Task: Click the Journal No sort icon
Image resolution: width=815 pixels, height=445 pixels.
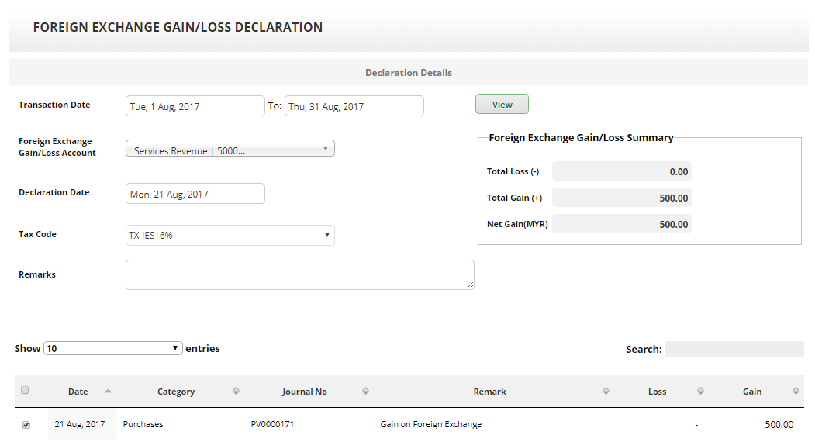Action: point(365,392)
